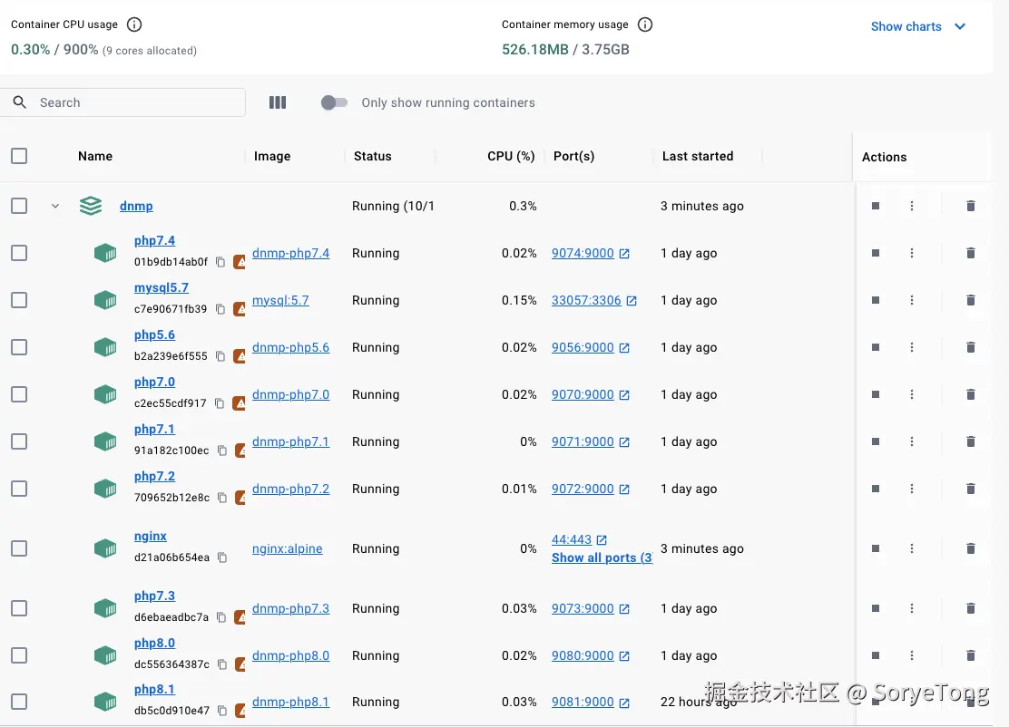The image size is (1009, 727).
Task: Check the dnmp stack checkbox
Action: click(19, 206)
